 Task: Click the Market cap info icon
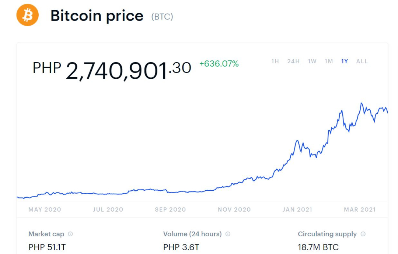pyautogui.click(x=70, y=234)
